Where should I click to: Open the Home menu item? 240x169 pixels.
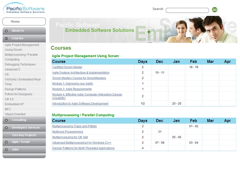(24, 21)
